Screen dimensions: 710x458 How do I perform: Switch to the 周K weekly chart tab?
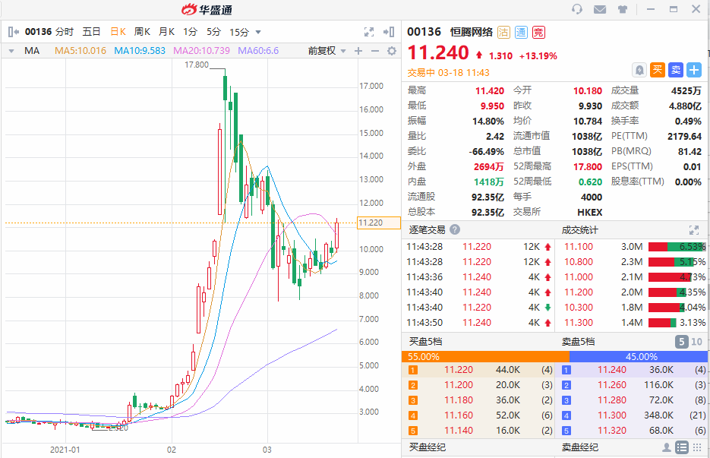click(142, 32)
